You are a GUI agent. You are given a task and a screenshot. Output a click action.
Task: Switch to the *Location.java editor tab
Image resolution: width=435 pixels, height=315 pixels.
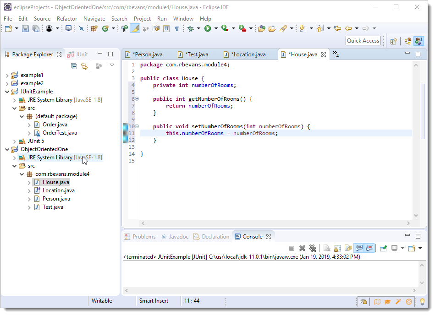pyautogui.click(x=245, y=54)
